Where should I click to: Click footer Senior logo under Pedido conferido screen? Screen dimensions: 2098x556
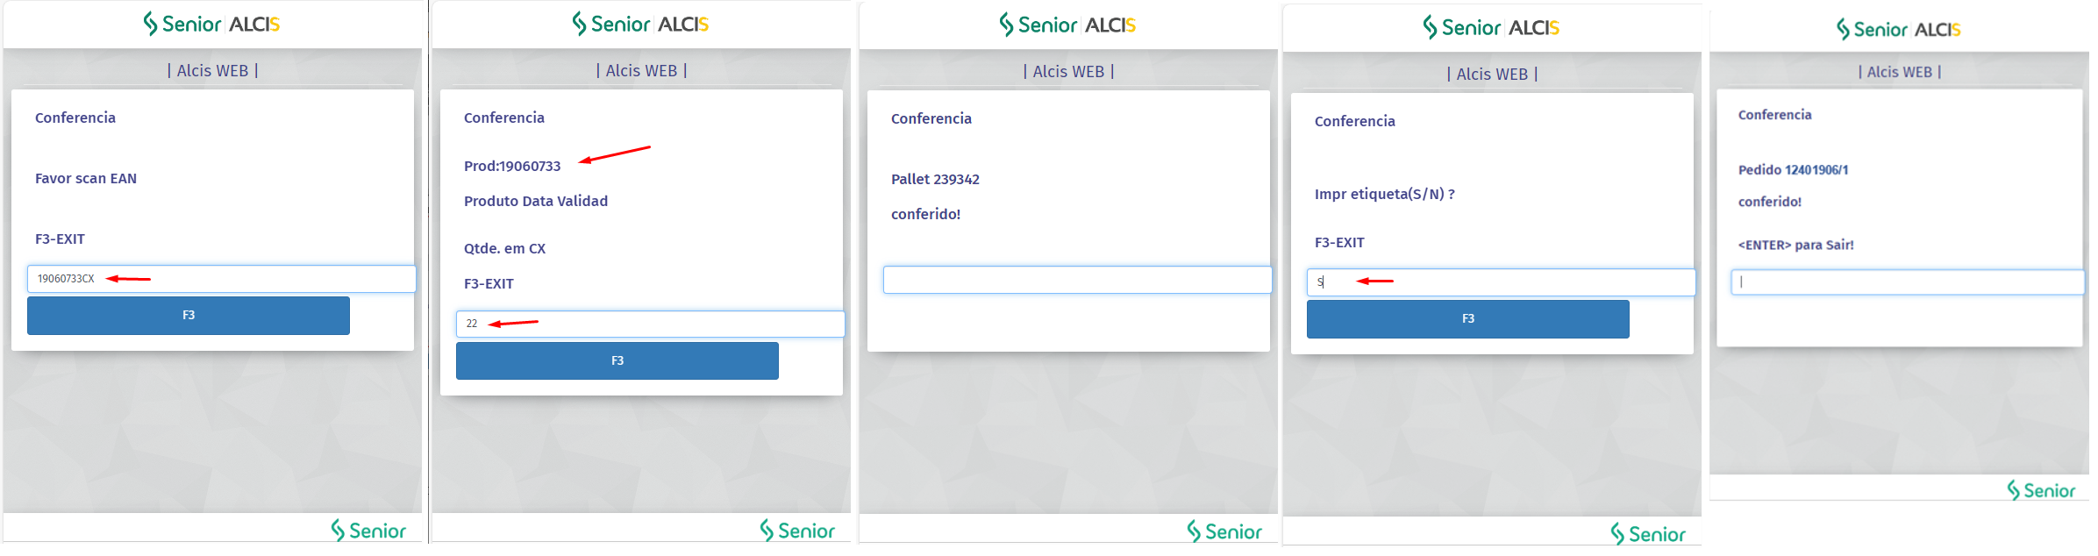[2041, 490]
